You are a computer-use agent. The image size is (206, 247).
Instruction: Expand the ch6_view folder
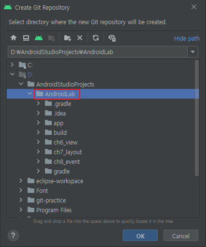[38, 142]
